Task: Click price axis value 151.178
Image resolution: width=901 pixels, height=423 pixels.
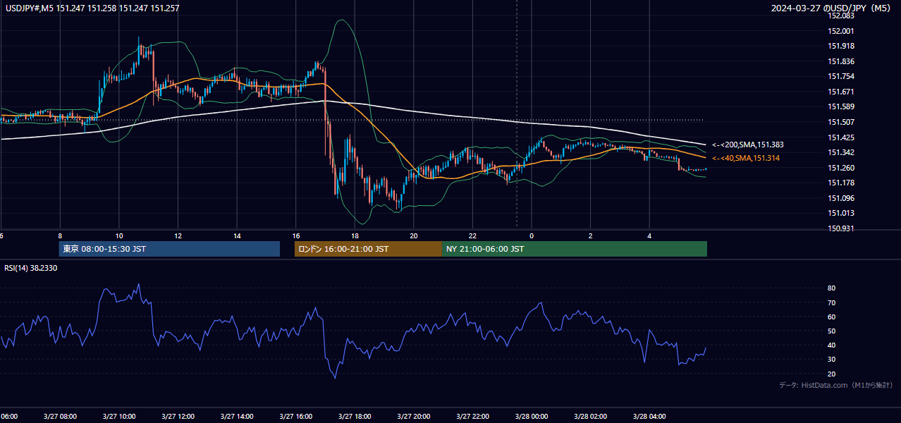Action: 841,183
